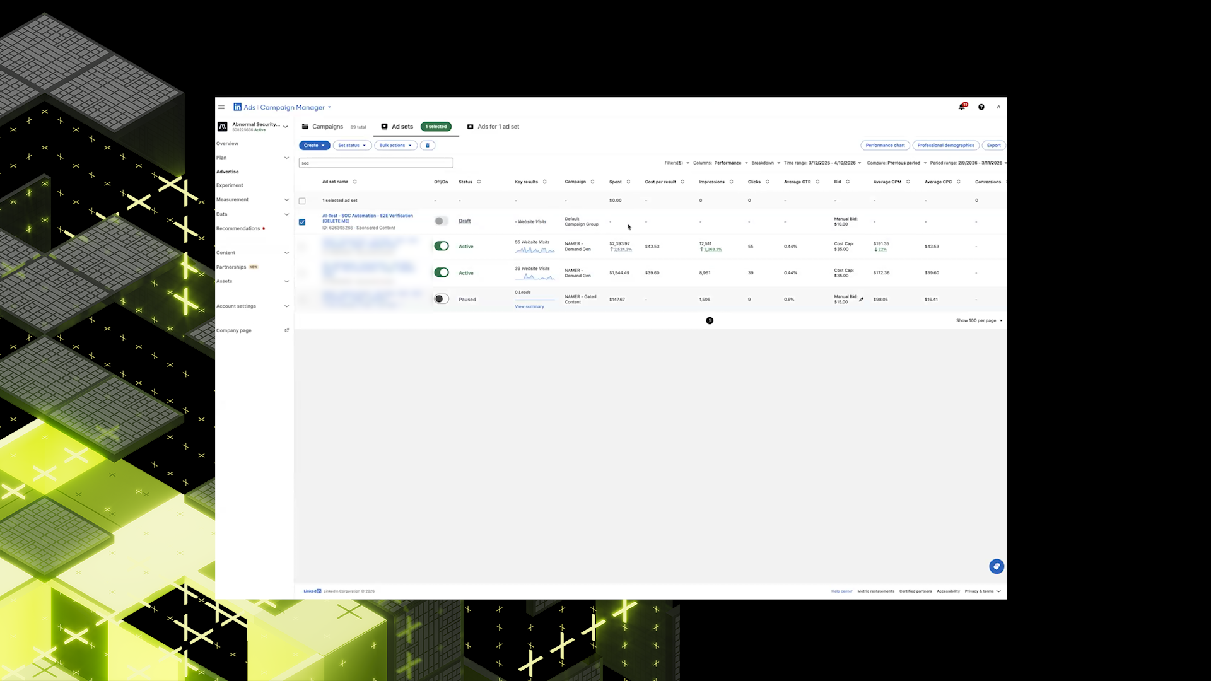Toggle the Draft ad set on

pos(442,221)
